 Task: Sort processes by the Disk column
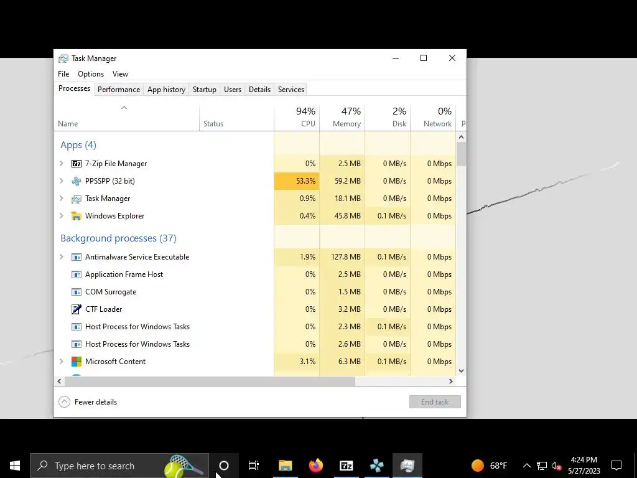(388, 118)
